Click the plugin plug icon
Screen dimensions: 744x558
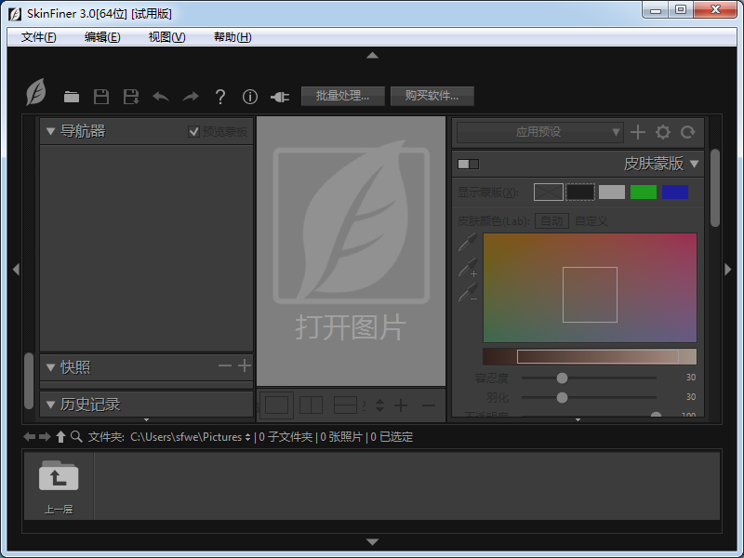pyautogui.click(x=280, y=97)
